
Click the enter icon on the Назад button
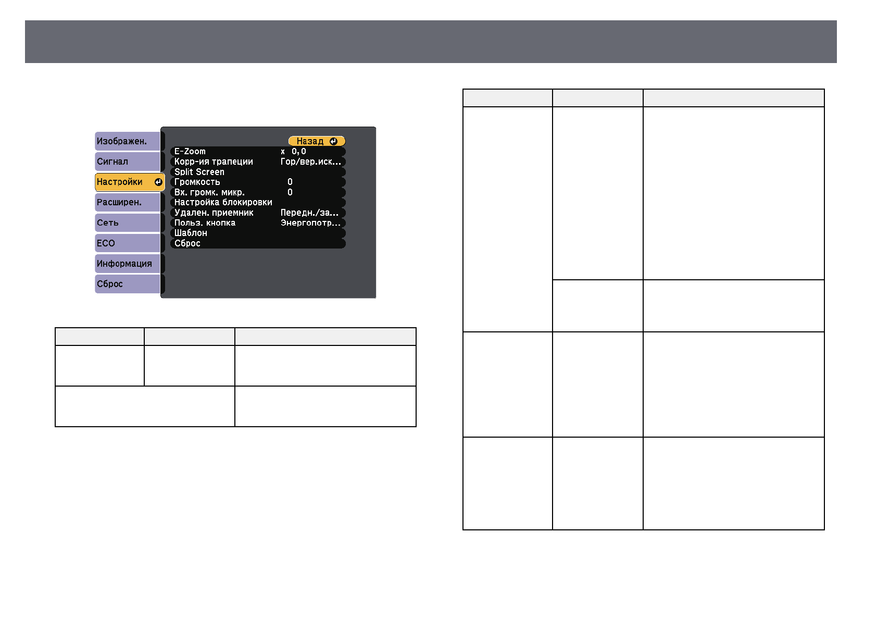tap(333, 141)
